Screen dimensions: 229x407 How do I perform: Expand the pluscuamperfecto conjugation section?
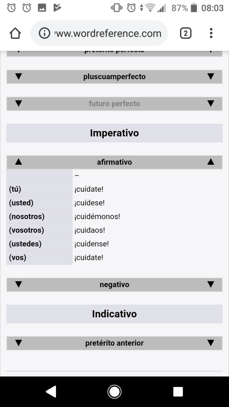[x=114, y=76]
